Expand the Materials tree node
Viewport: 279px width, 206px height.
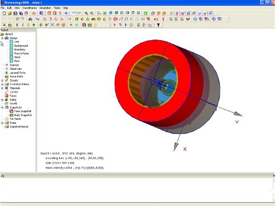point(2,88)
